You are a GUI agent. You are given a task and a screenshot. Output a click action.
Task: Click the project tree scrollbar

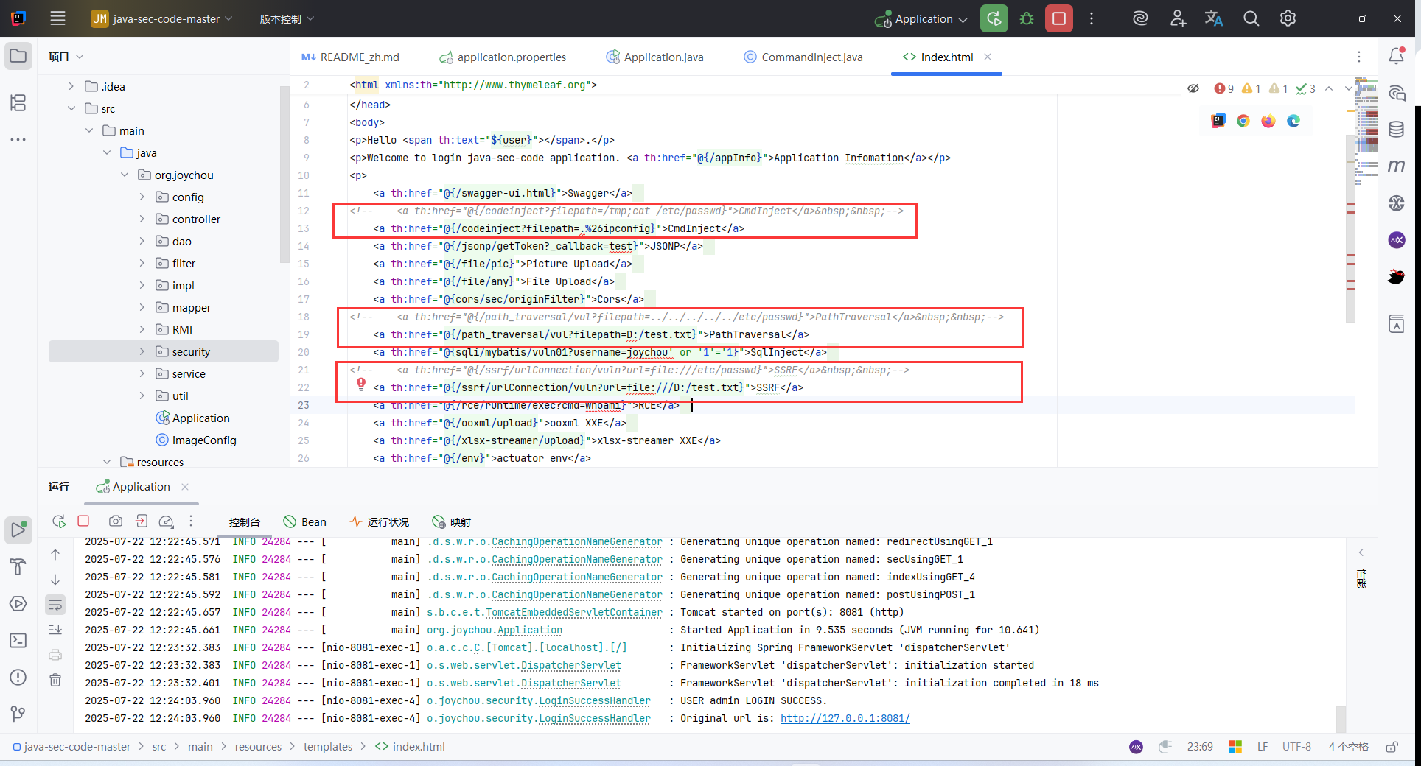284,174
